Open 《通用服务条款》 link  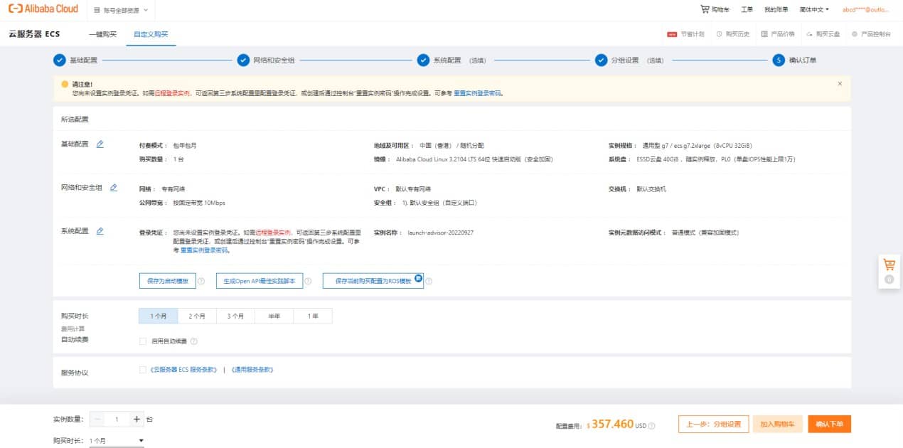(x=252, y=370)
